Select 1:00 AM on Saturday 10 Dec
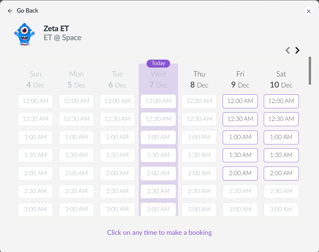This screenshot has width=319, height=252. [281, 137]
